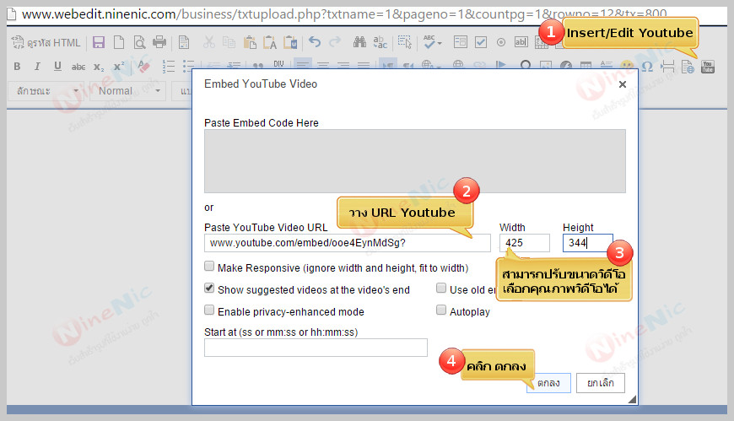Close the Embed YouTube Video dialog

pyautogui.click(x=622, y=84)
